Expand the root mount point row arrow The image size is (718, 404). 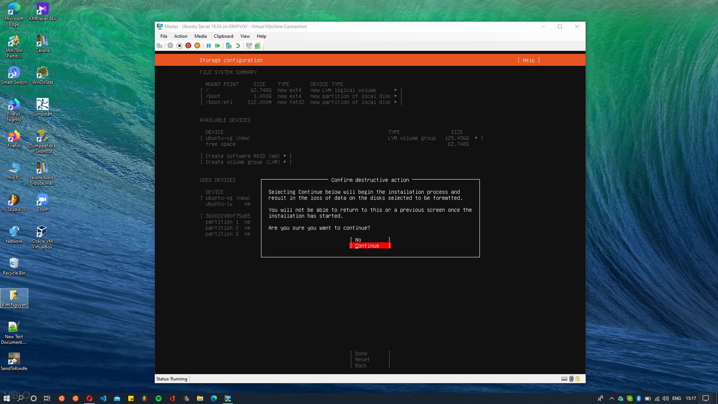pyautogui.click(x=396, y=90)
